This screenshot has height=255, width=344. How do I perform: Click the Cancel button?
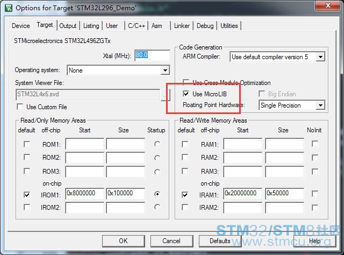[171, 241]
